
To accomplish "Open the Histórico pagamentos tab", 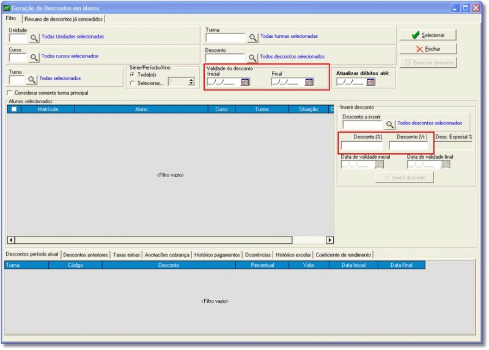I will pos(217,255).
